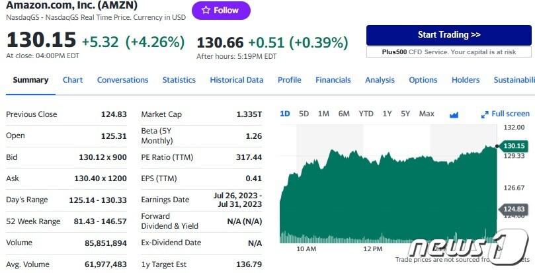Switch chart range to 1M
Screen dimensions: 535x273
pyautogui.click(x=323, y=114)
